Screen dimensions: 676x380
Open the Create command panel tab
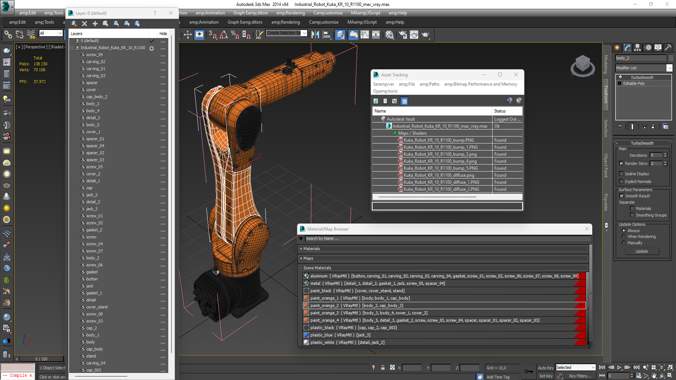pyautogui.click(x=617, y=47)
